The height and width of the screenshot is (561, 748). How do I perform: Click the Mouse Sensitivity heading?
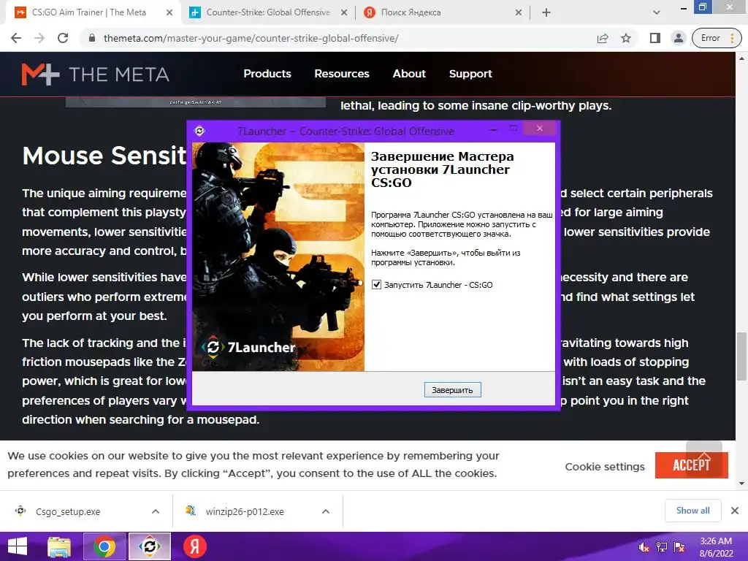coord(104,156)
